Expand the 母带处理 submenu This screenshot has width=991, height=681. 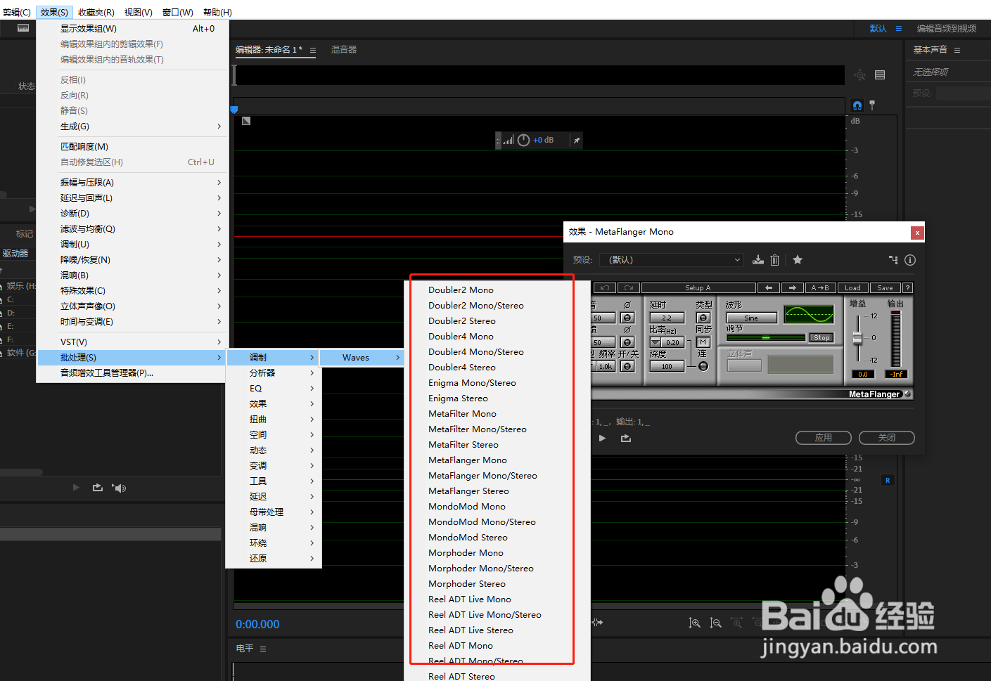274,512
